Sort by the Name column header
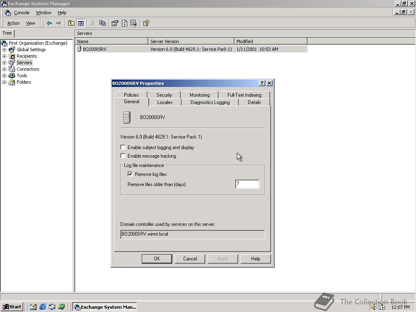Image resolution: width=416 pixels, height=312 pixels. pos(111,41)
